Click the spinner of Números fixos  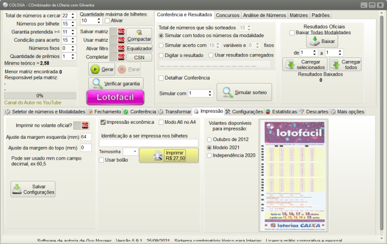73,48
